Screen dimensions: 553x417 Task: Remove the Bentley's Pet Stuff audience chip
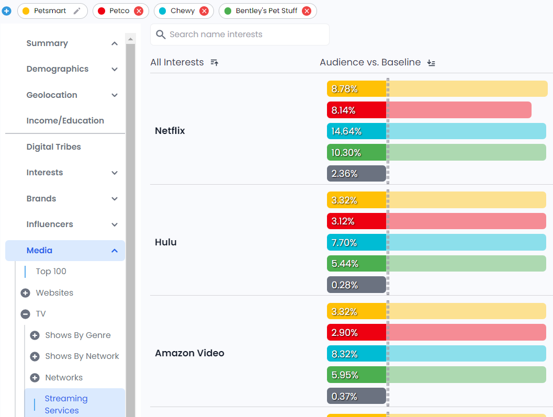pos(307,11)
